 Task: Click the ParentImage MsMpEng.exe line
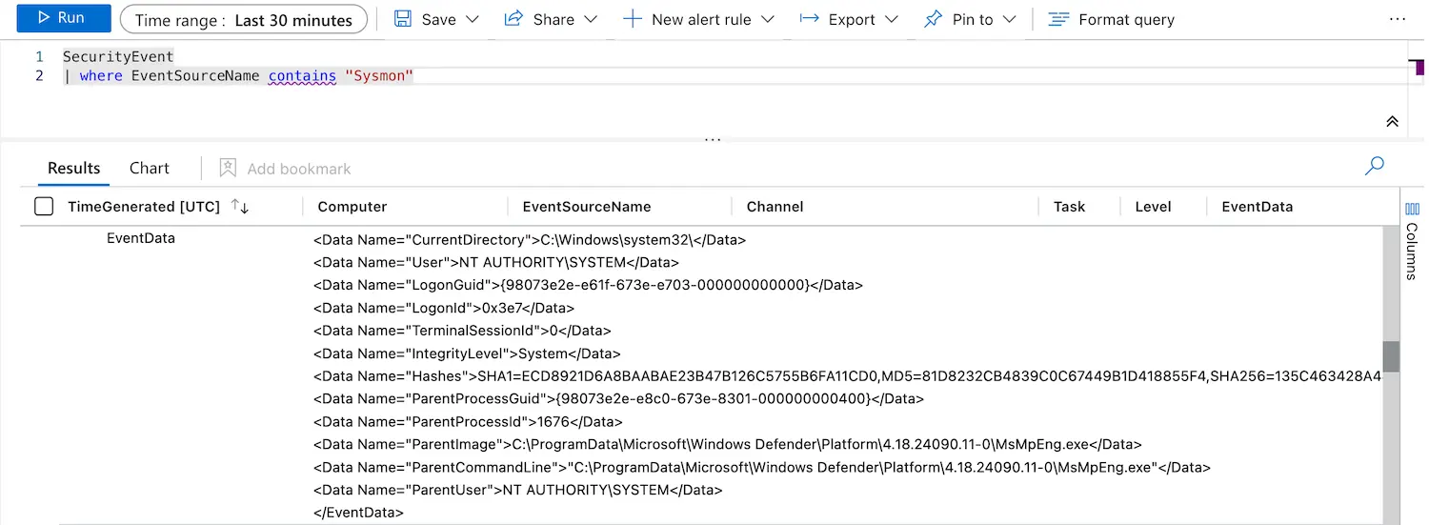click(x=728, y=444)
